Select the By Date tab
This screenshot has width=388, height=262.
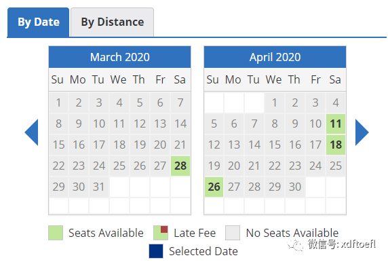tap(39, 22)
